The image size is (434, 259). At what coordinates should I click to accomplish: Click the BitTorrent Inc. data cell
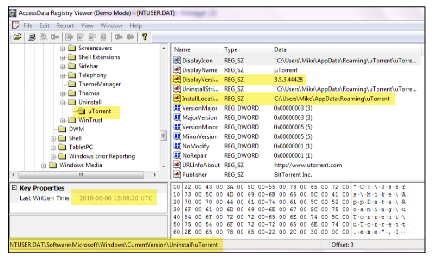click(293, 174)
